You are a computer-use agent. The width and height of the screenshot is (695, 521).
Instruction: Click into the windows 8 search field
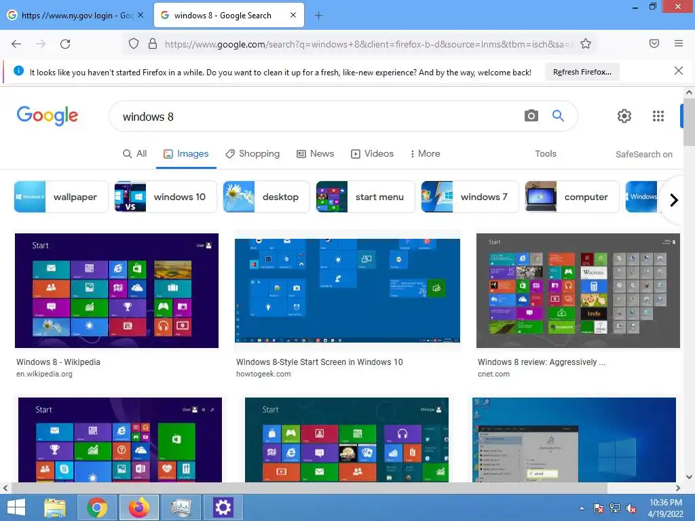319,117
